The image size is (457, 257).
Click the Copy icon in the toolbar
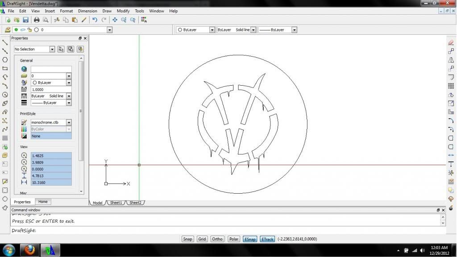click(x=66, y=20)
